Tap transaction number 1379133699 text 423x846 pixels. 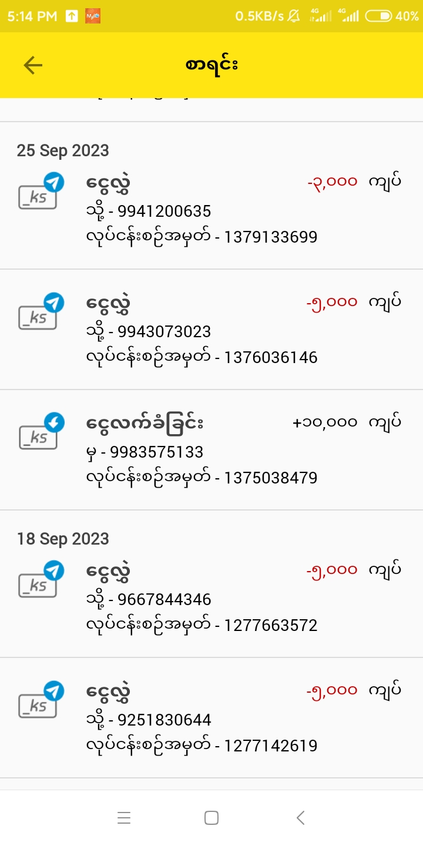270,237
